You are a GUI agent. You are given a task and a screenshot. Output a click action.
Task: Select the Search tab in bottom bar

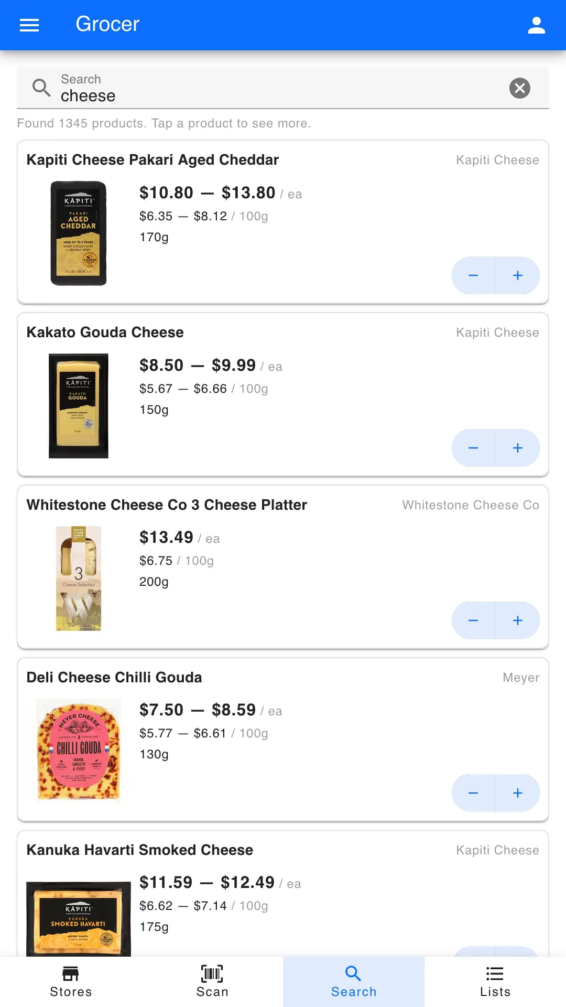[x=354, y=981]
